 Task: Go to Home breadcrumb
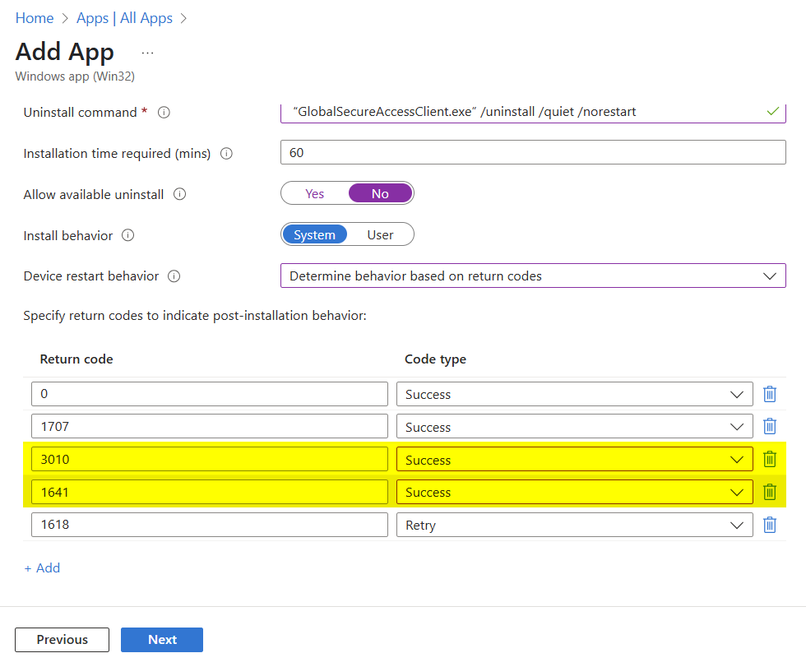pos(35,18)
